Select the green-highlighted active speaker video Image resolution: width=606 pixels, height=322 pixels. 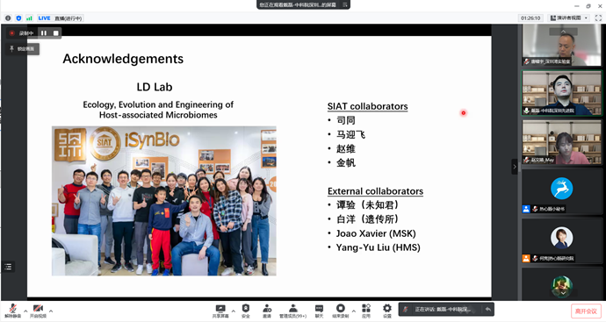click(x=561, y=93)
